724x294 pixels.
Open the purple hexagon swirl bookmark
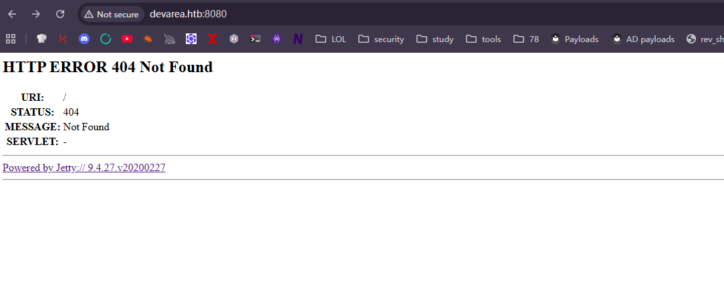[x=191, y=39]
